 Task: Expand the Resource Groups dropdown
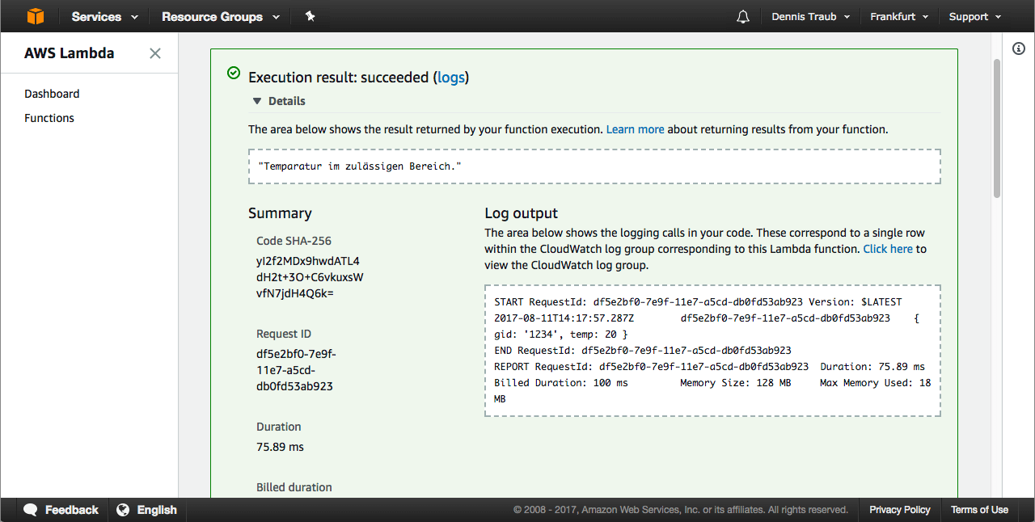(x=220, y=16)
